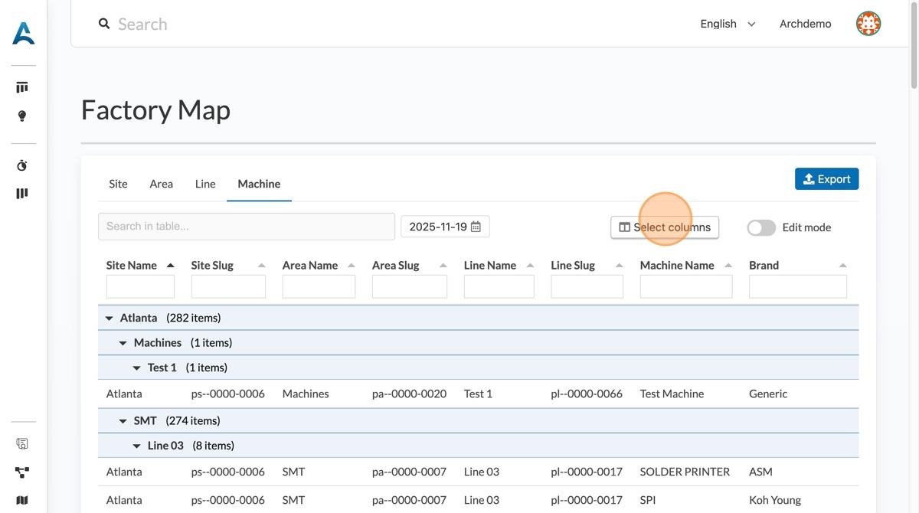
Task: Click the Export button
Action: click(x=826, y=179)
